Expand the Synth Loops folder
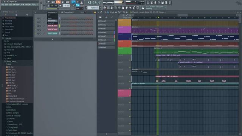The image size is (242, 136). (x=12, y=130)
